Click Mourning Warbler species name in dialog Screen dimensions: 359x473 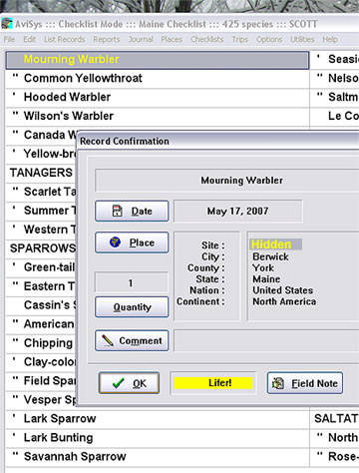click(241, 181)
